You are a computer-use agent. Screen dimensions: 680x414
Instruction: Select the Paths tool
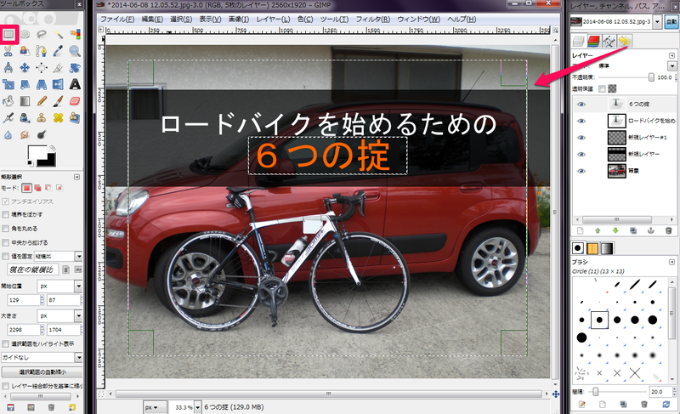(x=42, y=51)
